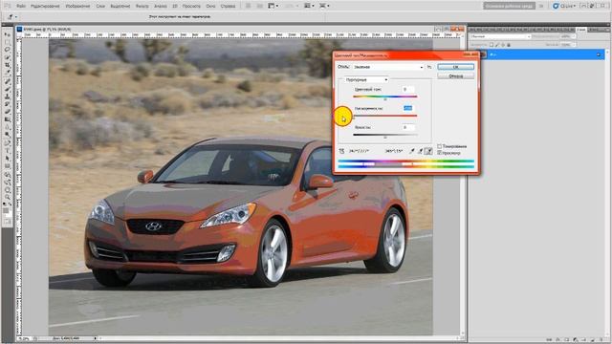Screen dimensions: 612x344
Task: Open the Фильтр menu
Action: click(x=142, y=7)
